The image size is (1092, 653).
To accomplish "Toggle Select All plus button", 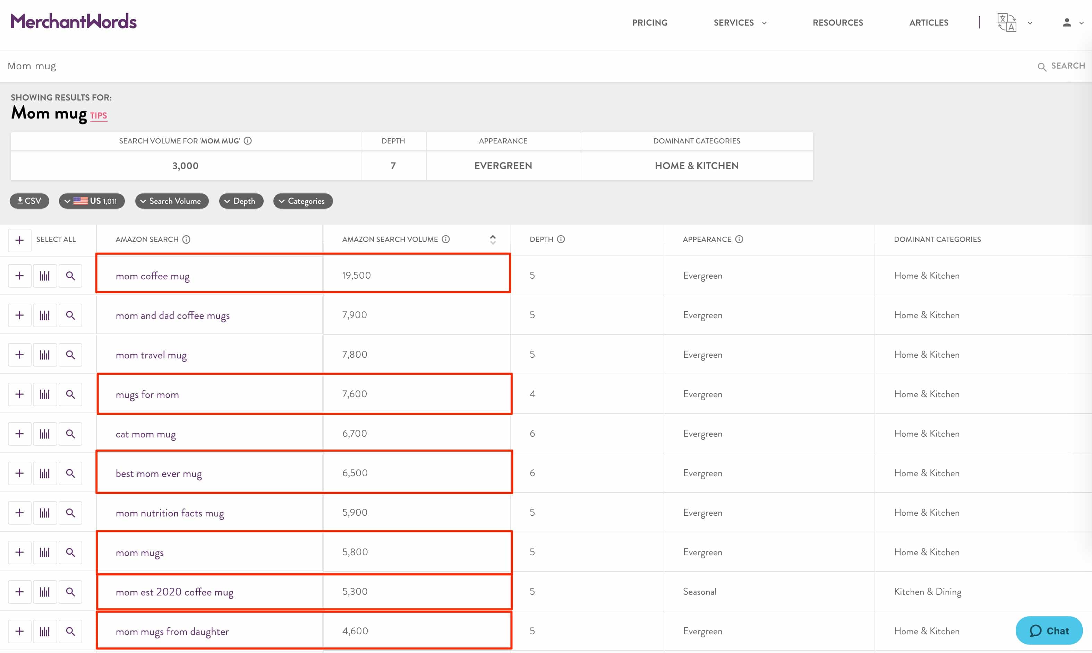I will 19,240.
